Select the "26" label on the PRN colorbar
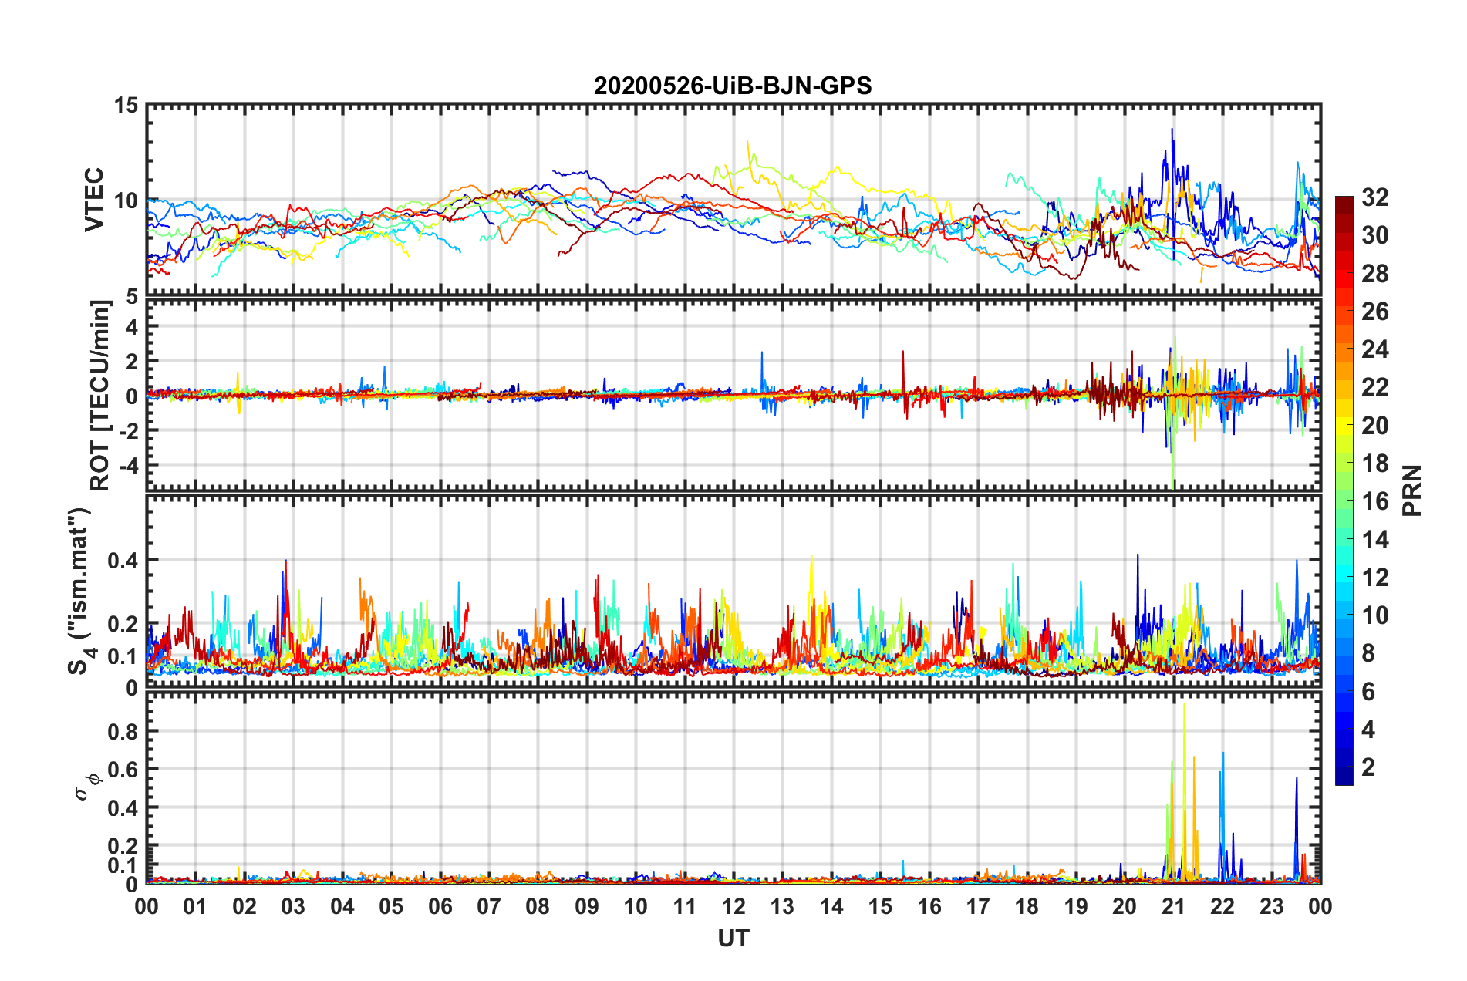Image resolution: width=1467 pixels, height=981 pixels. coord(1374,312)
